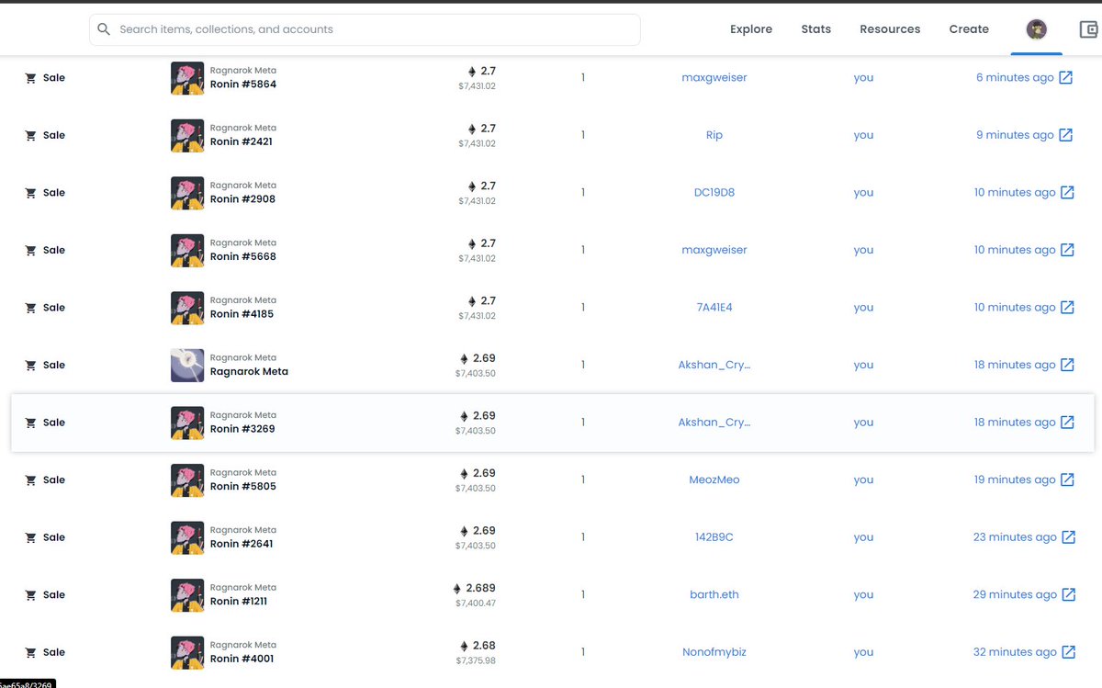The image size is (1102, 688).
Task: Open the profile avatar menu
Action: (x=1036, y=29)
